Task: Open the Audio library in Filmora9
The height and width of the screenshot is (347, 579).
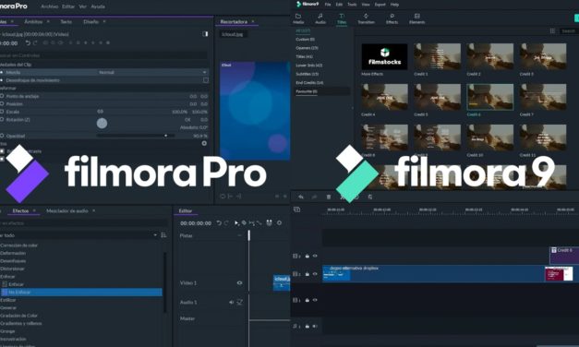Action: (x=320, y=18)
